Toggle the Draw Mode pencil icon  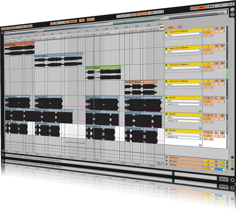pos(192,8)
